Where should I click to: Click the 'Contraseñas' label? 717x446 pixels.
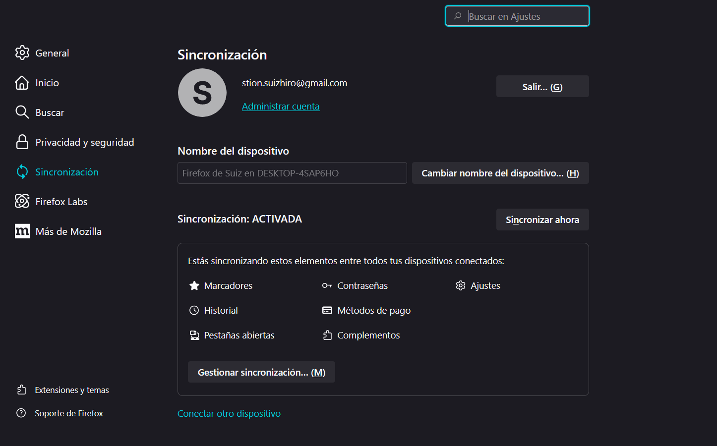362,285
